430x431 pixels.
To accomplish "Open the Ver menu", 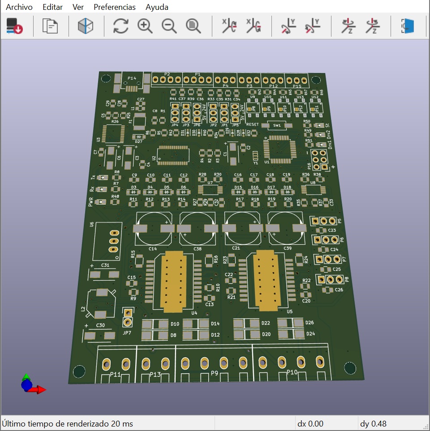I will tap(78, 7).
